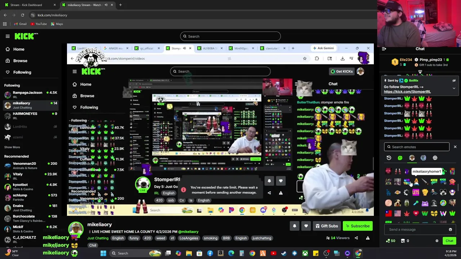Image resolution: width=461 pixels, height=259 pixels.
Task: Open Browse in Kick sidebar
Action: click(20, 61)
